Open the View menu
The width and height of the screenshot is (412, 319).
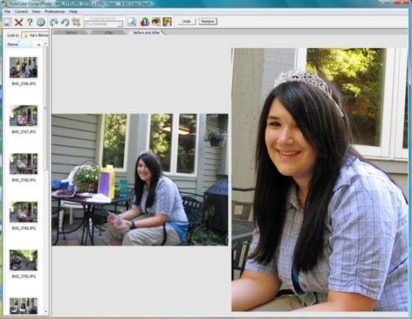(36, 11)
